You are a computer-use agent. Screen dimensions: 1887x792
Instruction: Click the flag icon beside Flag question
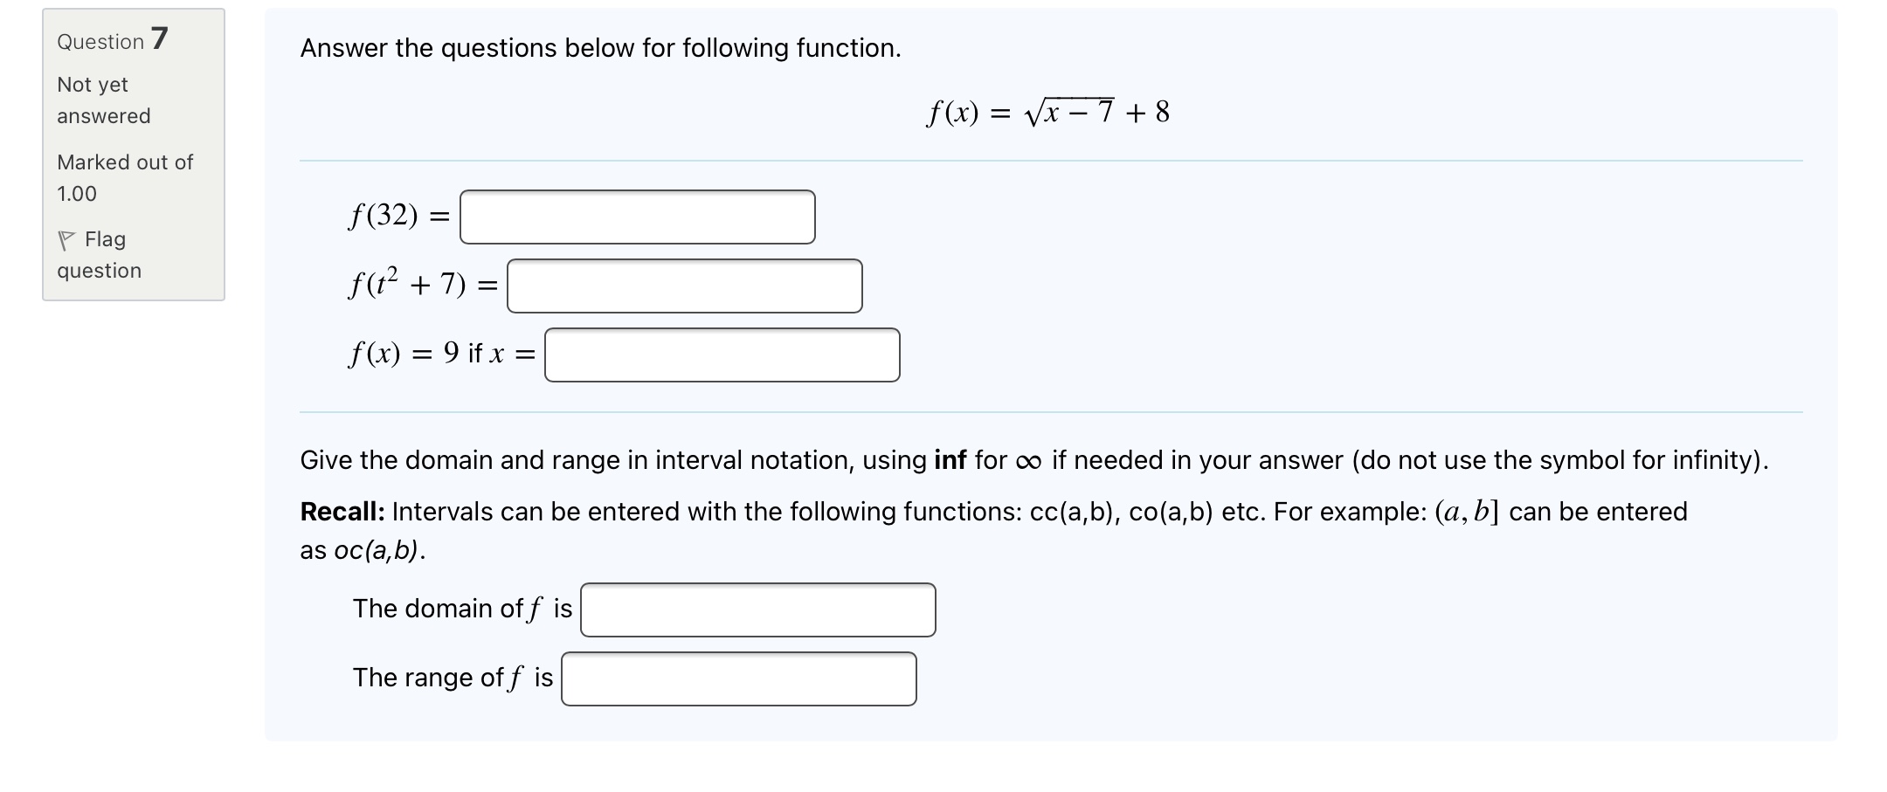68,238
